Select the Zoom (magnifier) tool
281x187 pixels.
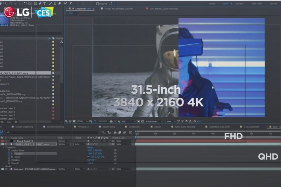5,3
